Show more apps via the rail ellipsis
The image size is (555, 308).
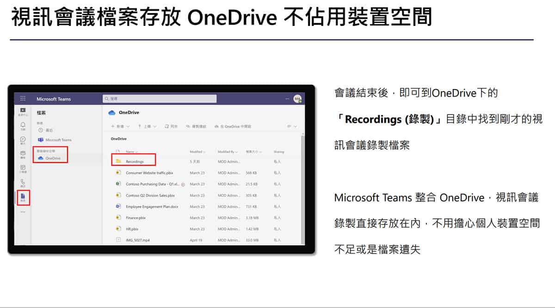tap(23, 212)
